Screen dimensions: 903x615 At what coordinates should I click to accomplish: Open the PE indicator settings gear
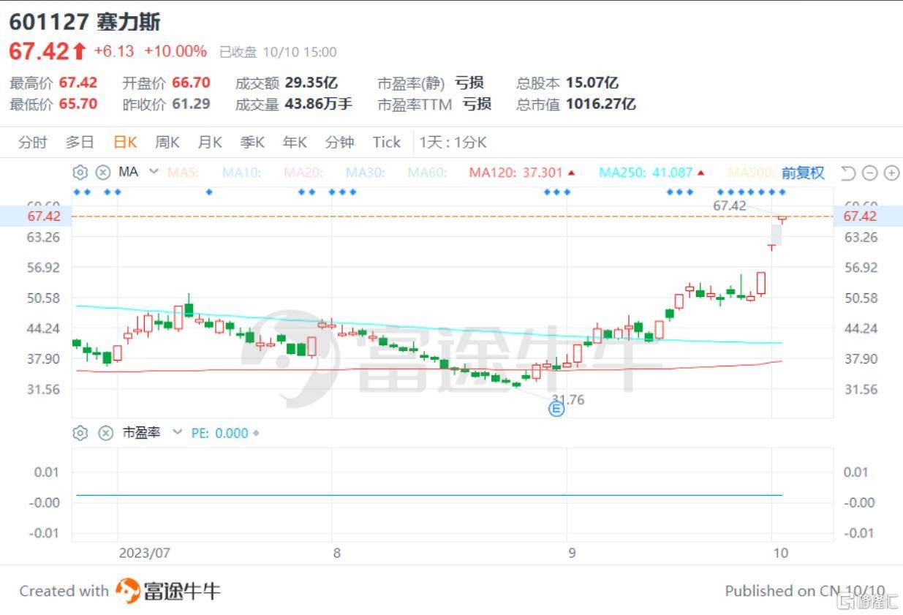click(80, 432)
